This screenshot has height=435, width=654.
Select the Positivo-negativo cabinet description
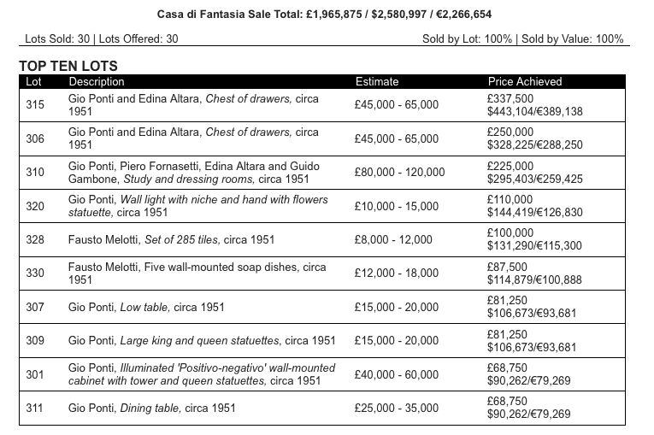202,373
